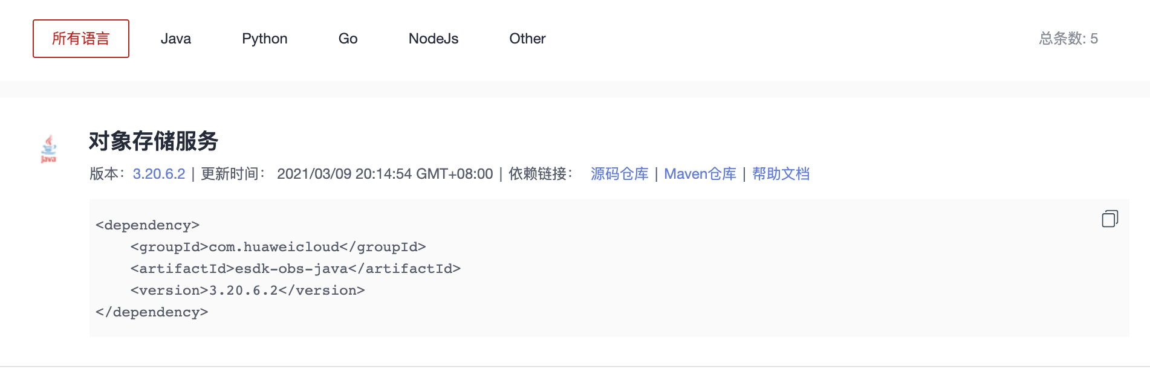
Task: Click the version number 3.20.6.2 link
Action: coord(158,174)
